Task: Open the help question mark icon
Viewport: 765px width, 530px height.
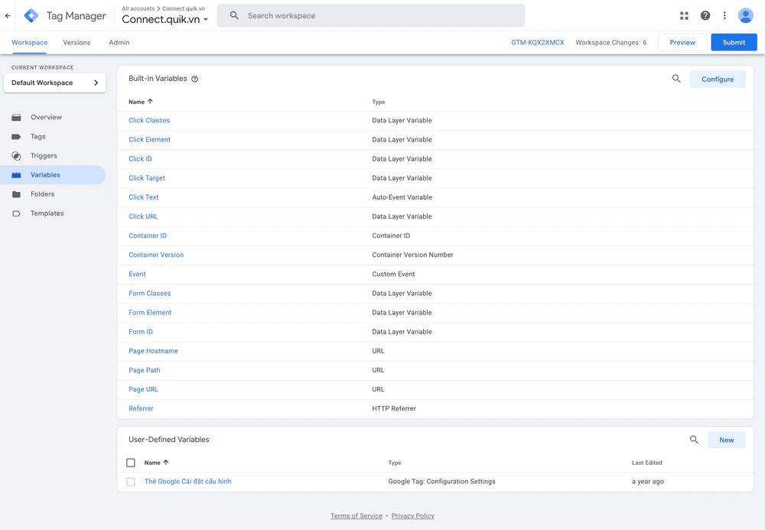Action: (705, 15)
